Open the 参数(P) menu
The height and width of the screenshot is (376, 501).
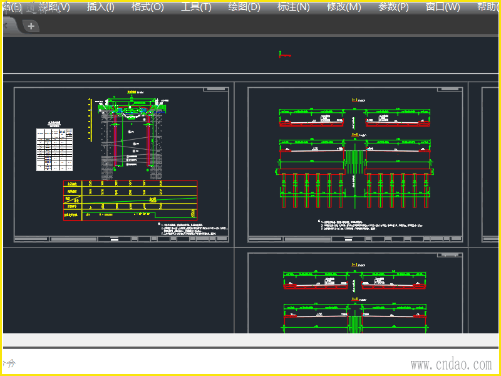tap(393, 8)
